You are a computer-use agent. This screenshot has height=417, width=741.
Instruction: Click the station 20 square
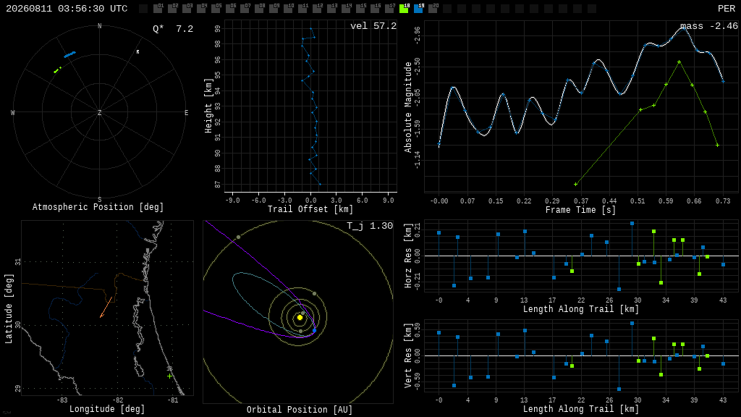tap(433, 9)
